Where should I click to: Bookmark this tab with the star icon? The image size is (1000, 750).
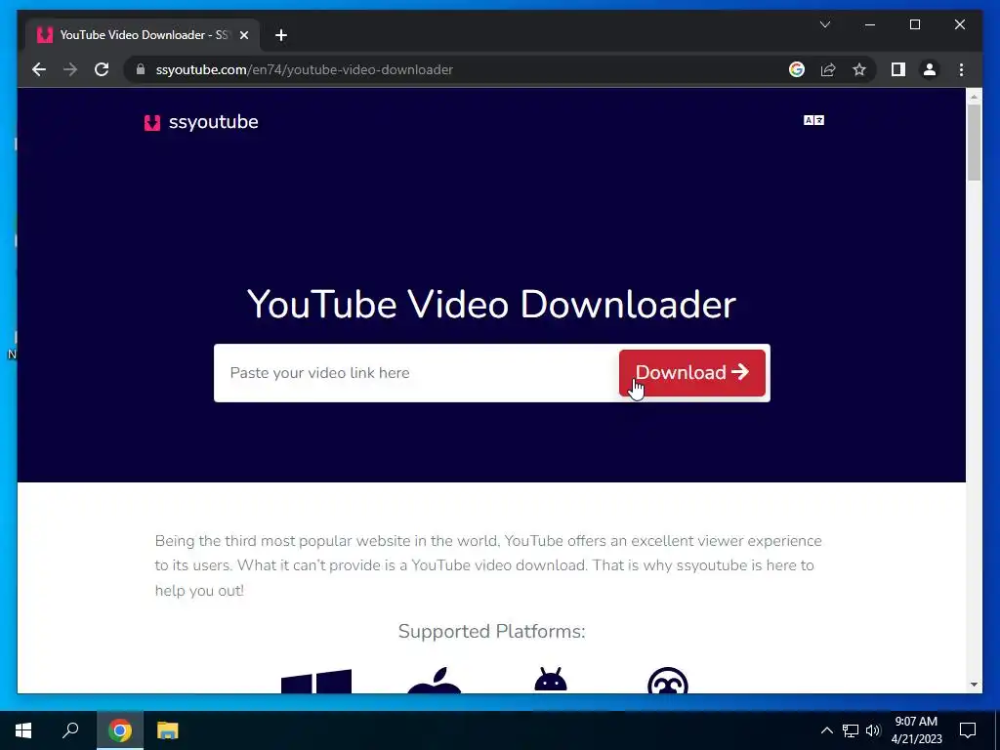pyautogui.click(x=859, y=69)
